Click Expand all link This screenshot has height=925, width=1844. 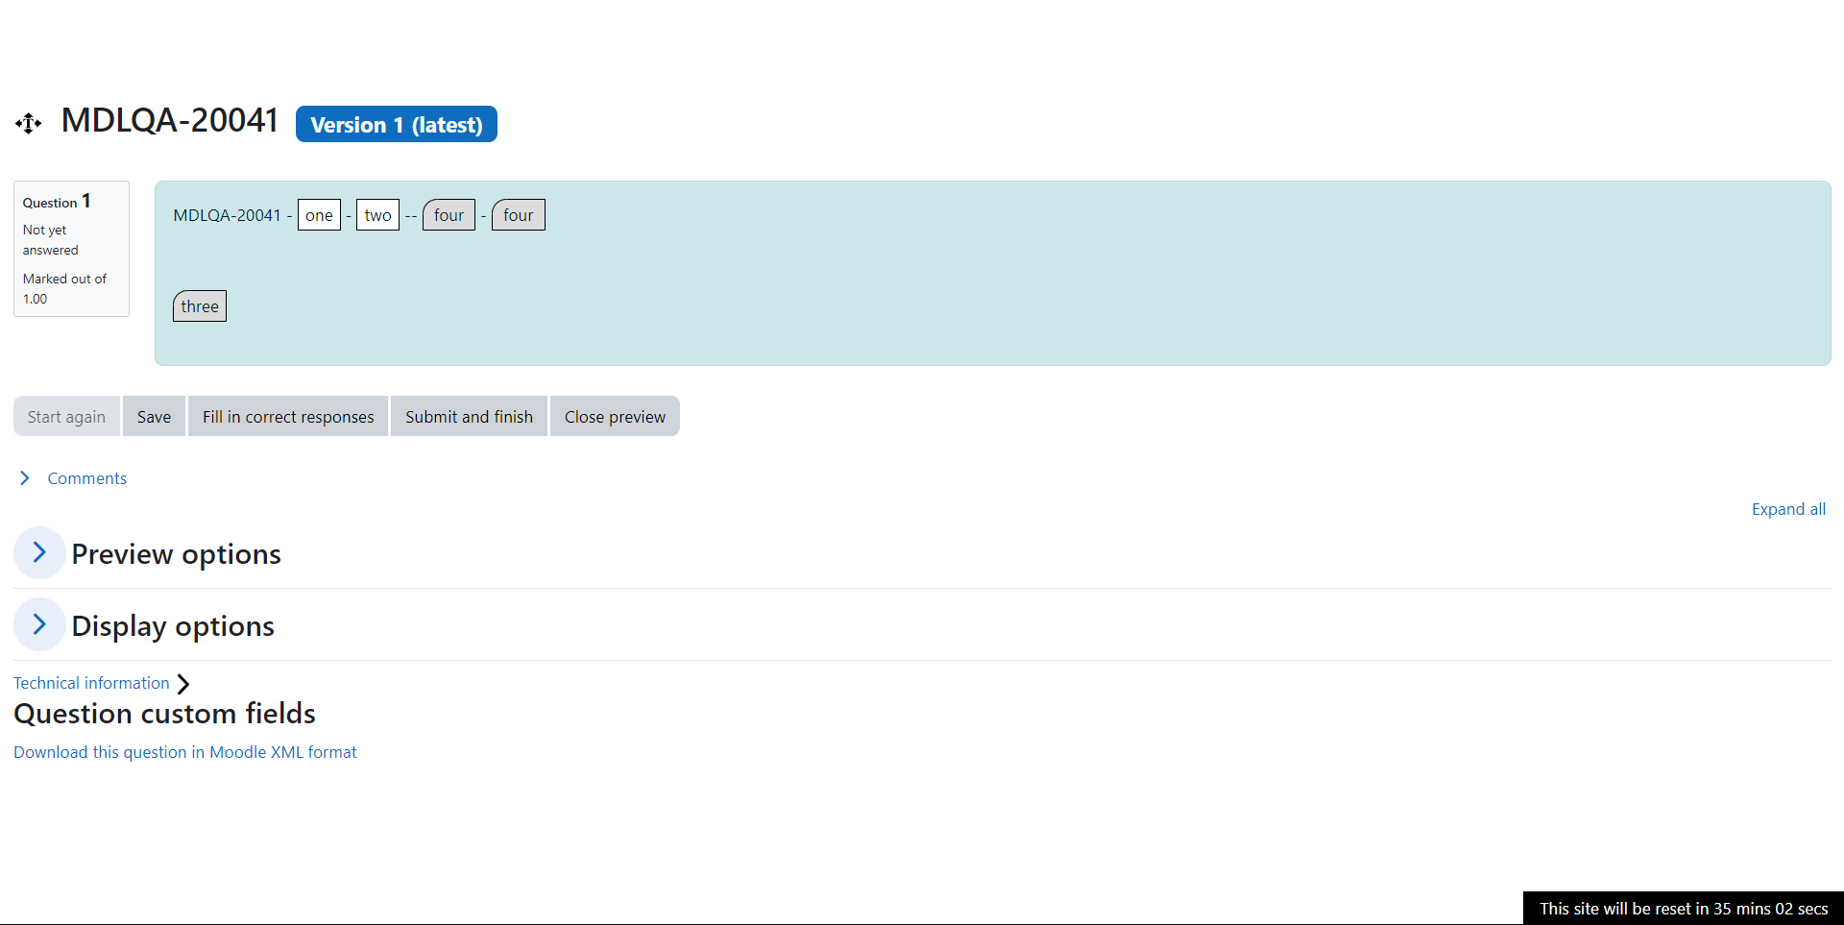(1788, 509)
